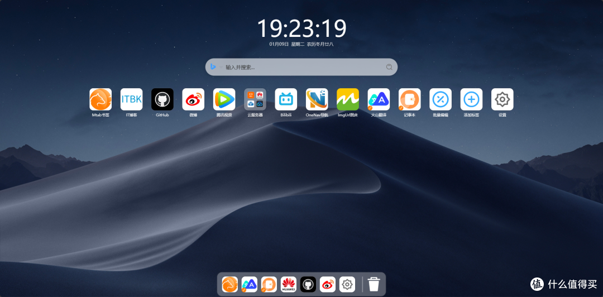Click the 01月09日 星期二 date line
Screen dimensions: 603x297
(301, 44)
